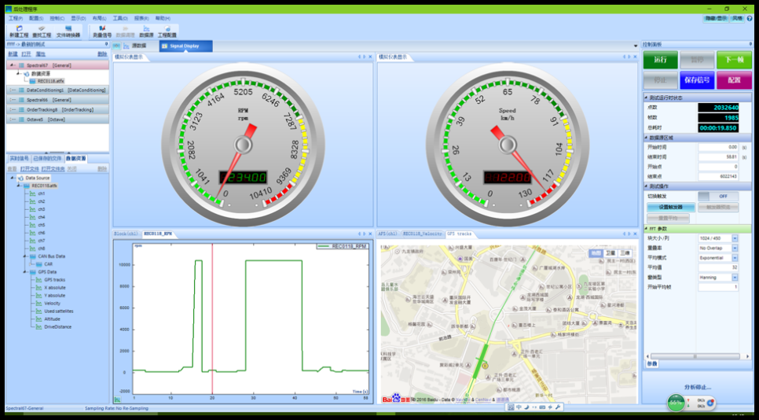Click the blue 保存信号 save signal button

point(697,80)
